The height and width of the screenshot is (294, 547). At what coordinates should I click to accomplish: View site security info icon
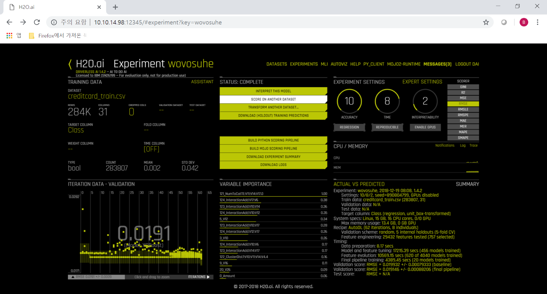coord(54,22)
